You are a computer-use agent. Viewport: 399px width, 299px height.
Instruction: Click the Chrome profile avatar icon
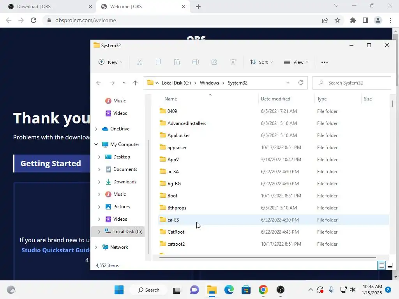pyautogui.click(x=378, y=20)
